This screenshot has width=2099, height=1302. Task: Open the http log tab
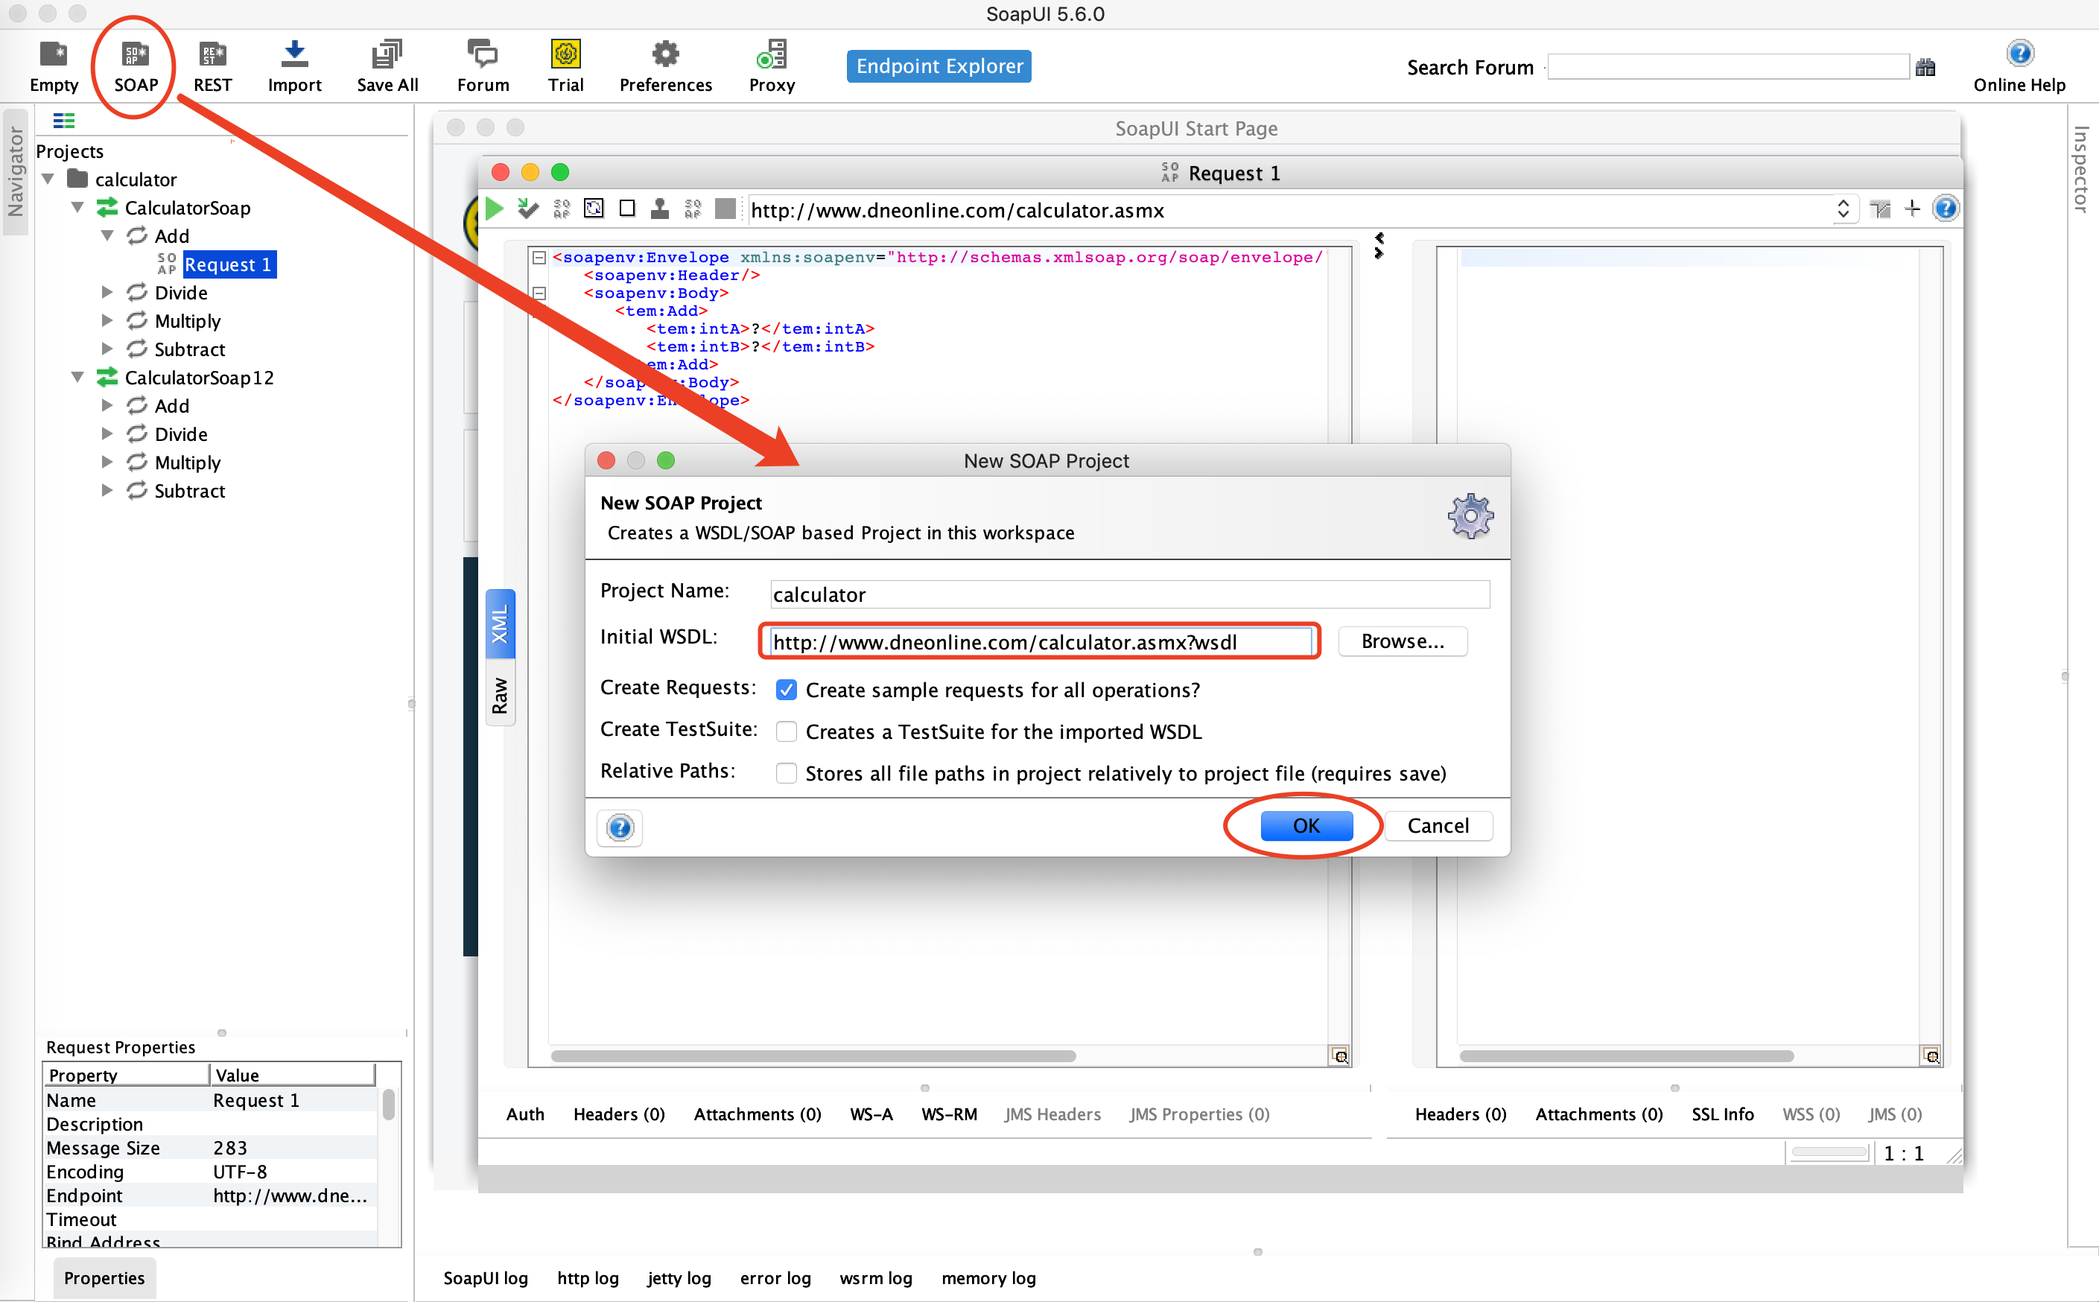pyautogui.click(x=588, y=1278)
